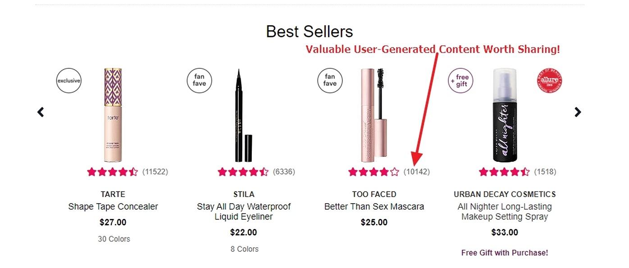Click the Allure Best of Beauty seal
629x268 pixels.
click(550, 81)
